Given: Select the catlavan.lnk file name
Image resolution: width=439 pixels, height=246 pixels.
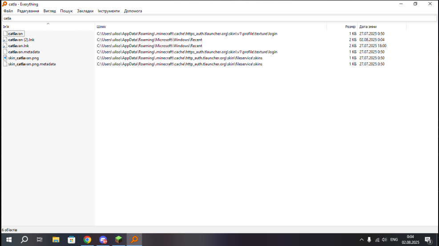Looking at the screenshot, I should pyautogui.click(x=19, y=46).
